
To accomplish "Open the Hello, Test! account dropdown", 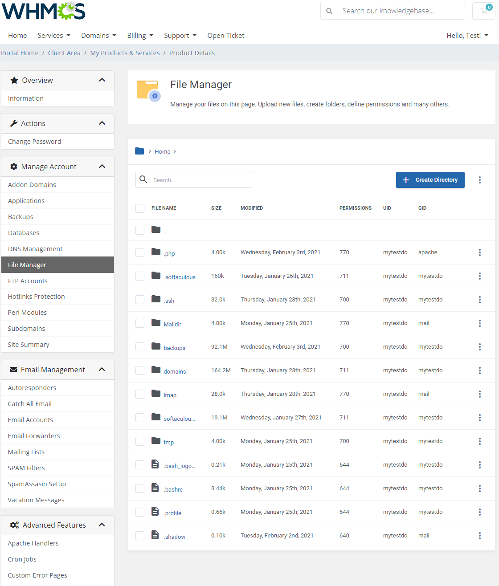I will tap(467, 36).
